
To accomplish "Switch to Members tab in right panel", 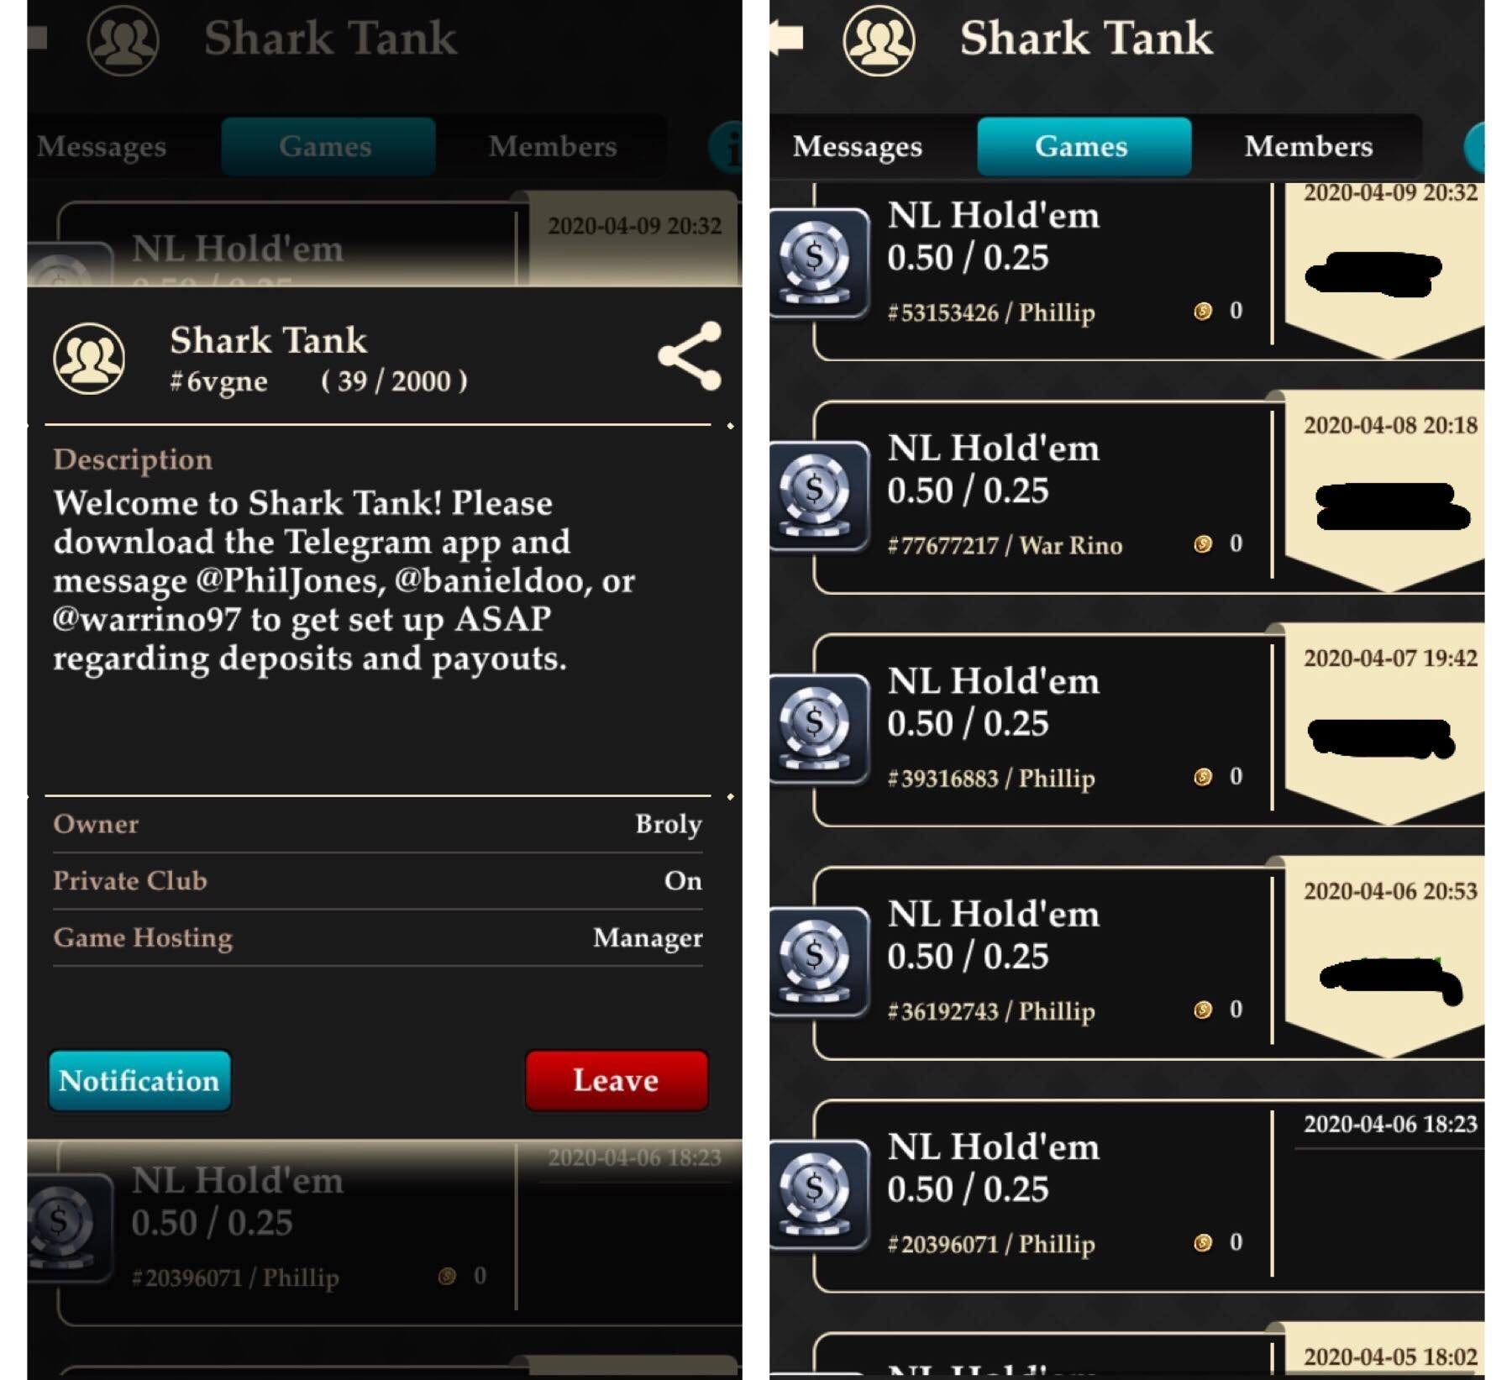I will (x=1309, y=146).
